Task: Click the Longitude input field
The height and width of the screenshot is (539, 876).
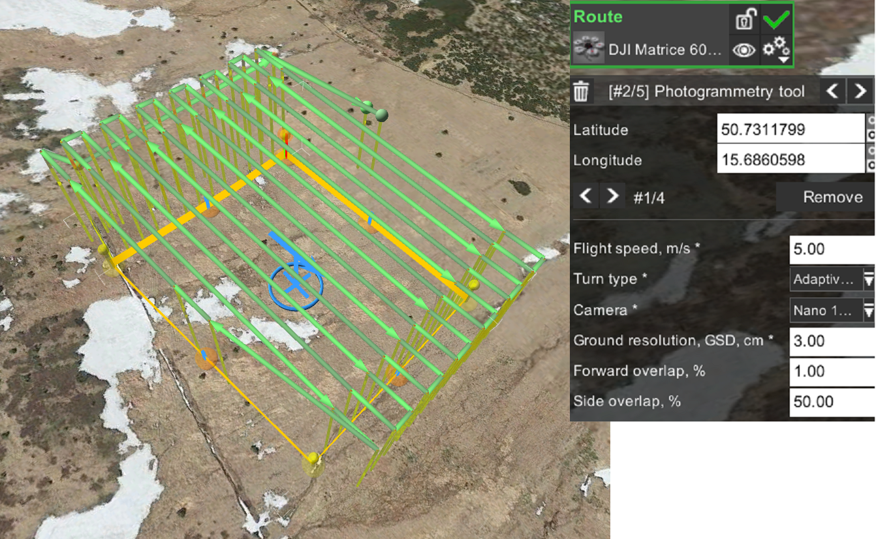Action: pos(790,160)
